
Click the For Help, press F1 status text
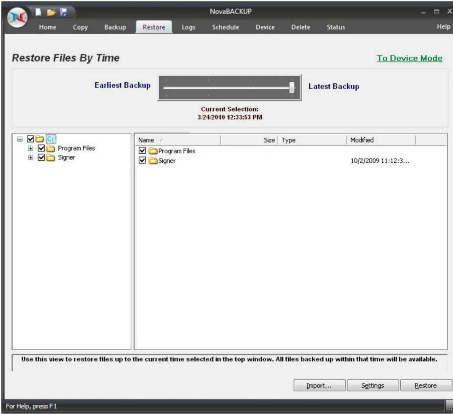click(31, 406)
